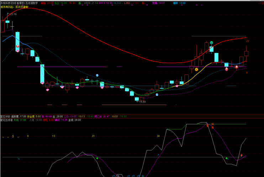Click the 人线: 18.00 value

coord(35,120)
